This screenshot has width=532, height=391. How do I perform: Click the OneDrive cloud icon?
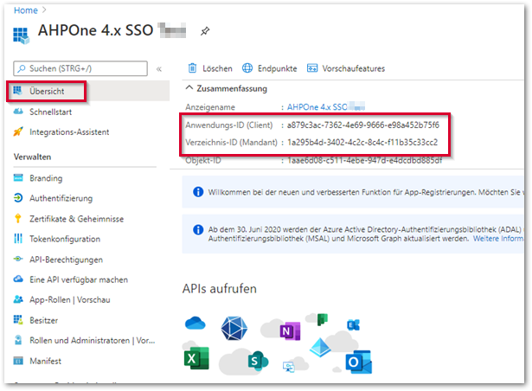195,323
